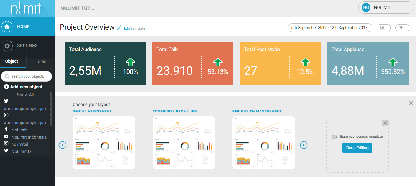Click the NOLIMIT TUT ... project title
The width and height of the screenshot is (416, 186).
pos(78,8)
